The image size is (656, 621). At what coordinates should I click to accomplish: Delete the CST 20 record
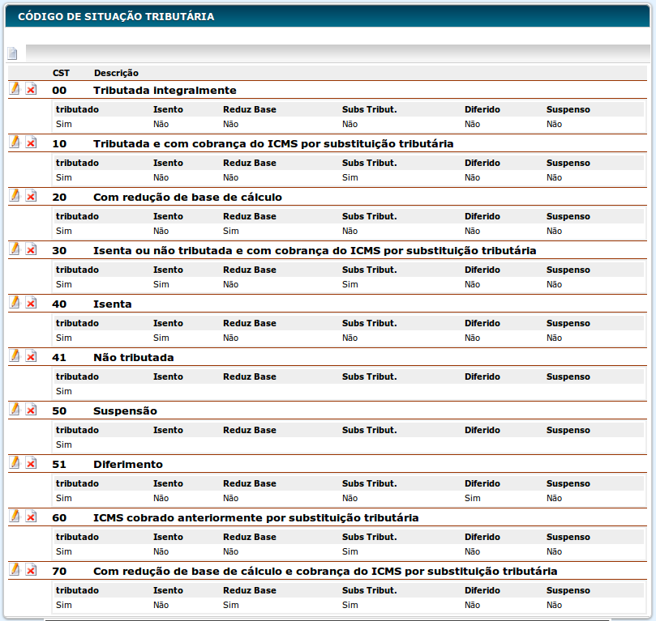[31, 196]
